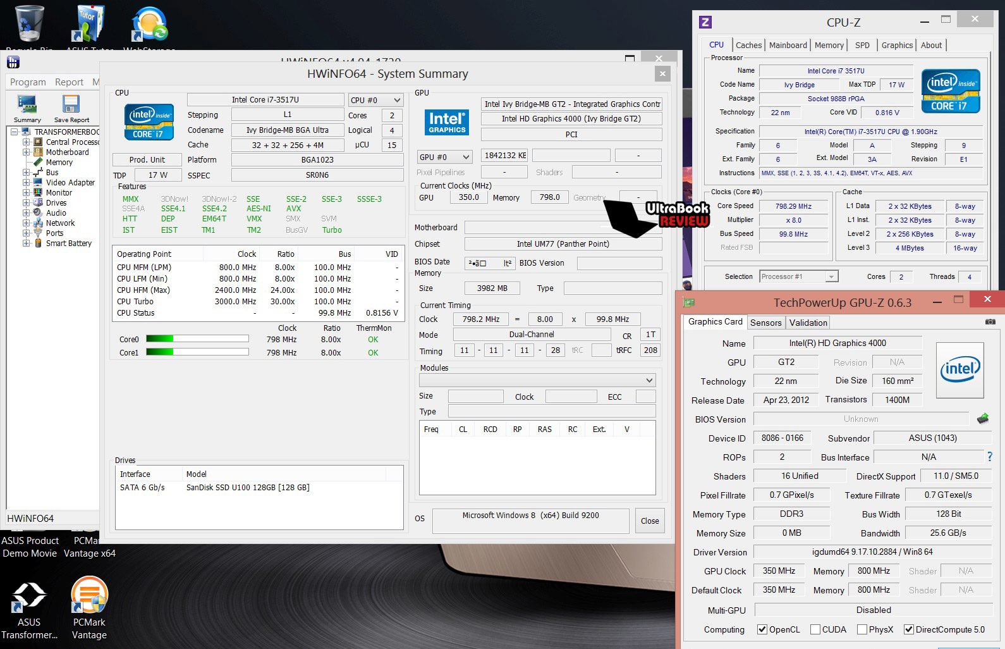Click the SanDisk SSD U100 drive row
This screenshot has height=649, width=1005.
(259, 488)
